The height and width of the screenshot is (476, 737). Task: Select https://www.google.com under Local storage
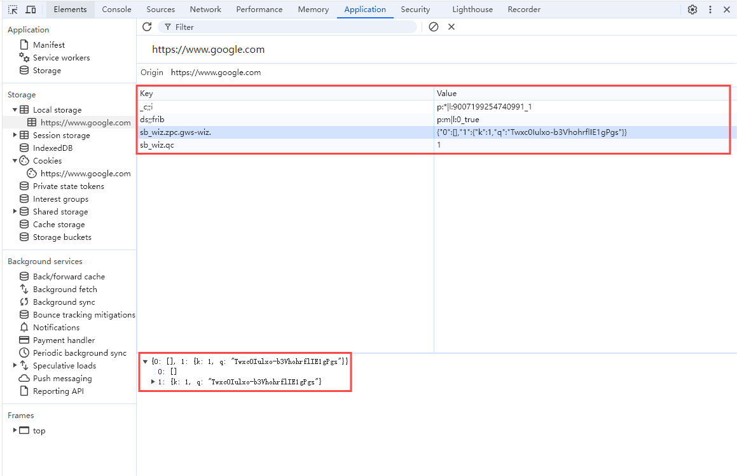86,122
